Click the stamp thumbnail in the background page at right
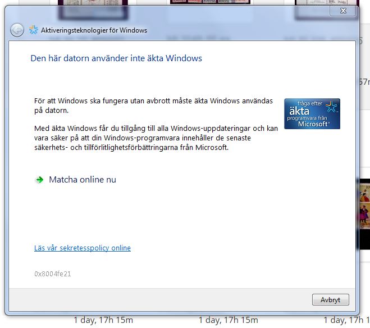Image resolution: width=370 pixels, height=328 pixels. 364,214
